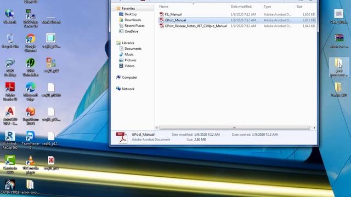Go to Desktop in Favorites

[131, 14]
